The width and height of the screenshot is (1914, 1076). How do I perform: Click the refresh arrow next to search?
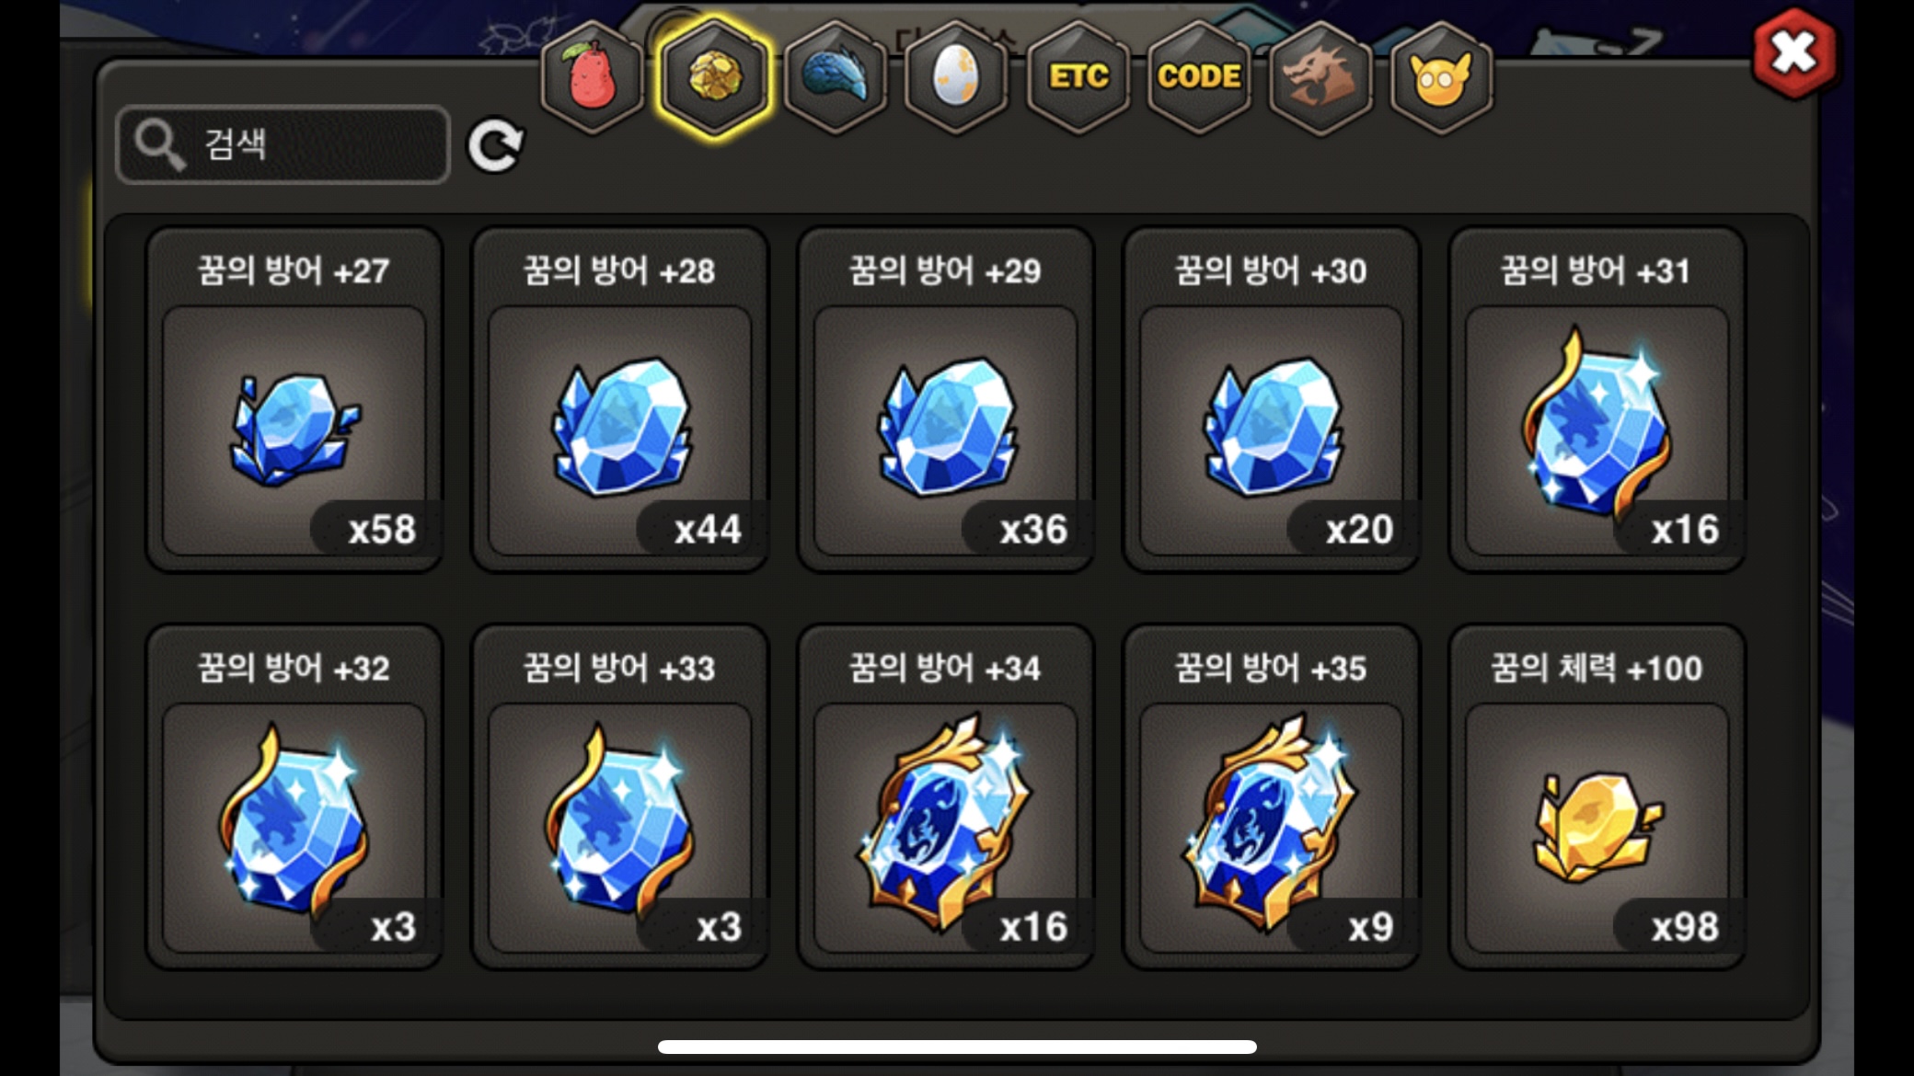pos(496,145)
